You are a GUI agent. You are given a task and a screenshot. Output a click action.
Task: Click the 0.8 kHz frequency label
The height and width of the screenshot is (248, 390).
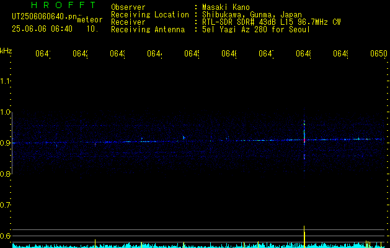(5, 174)
